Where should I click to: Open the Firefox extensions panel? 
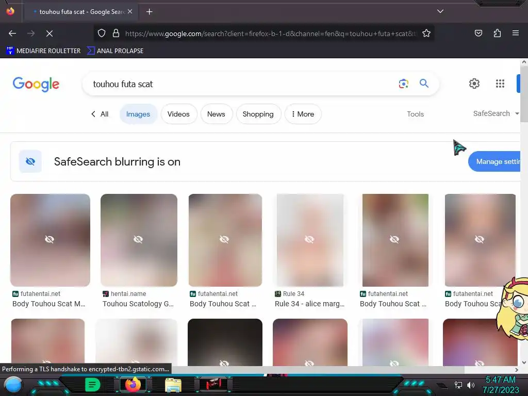tap(497, 33)
